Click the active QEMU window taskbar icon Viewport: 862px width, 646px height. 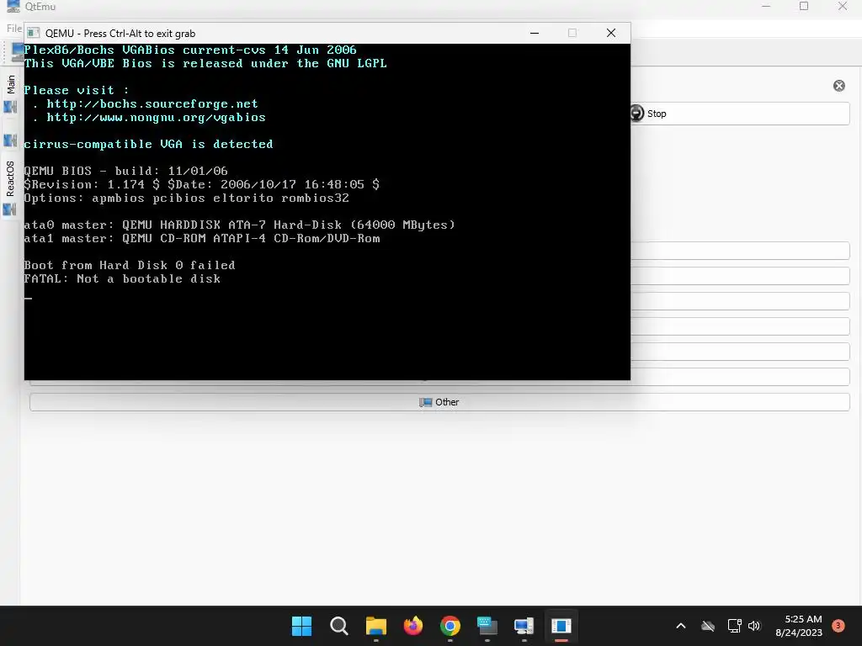point(561,626)
